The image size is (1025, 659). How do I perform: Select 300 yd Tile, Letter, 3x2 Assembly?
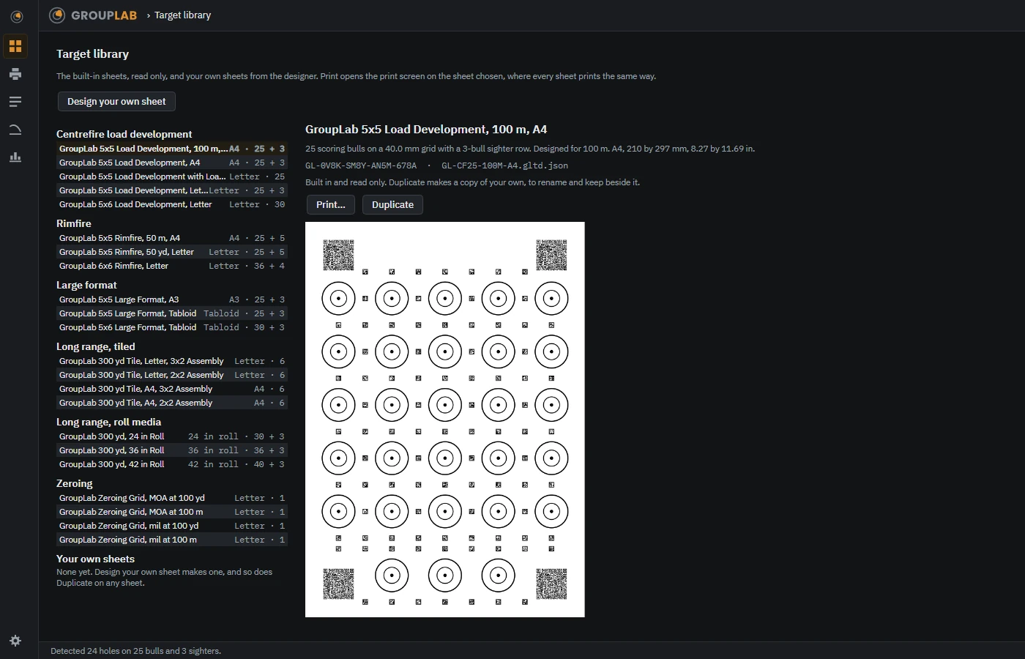coord(172,361)
